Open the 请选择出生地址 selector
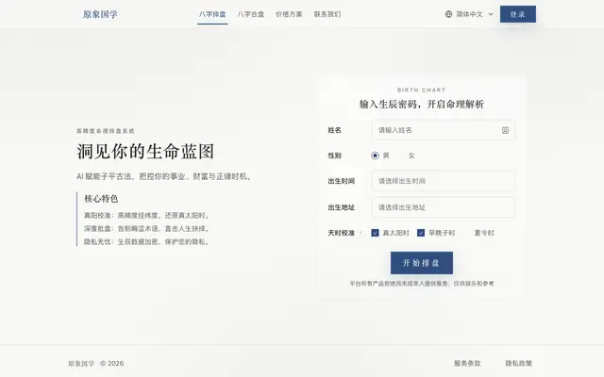Image resolution: width=604 pixels, height=377 pixels. point(444,207)
